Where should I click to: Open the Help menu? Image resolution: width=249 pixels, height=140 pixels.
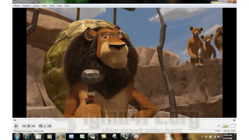pos(67,6)
